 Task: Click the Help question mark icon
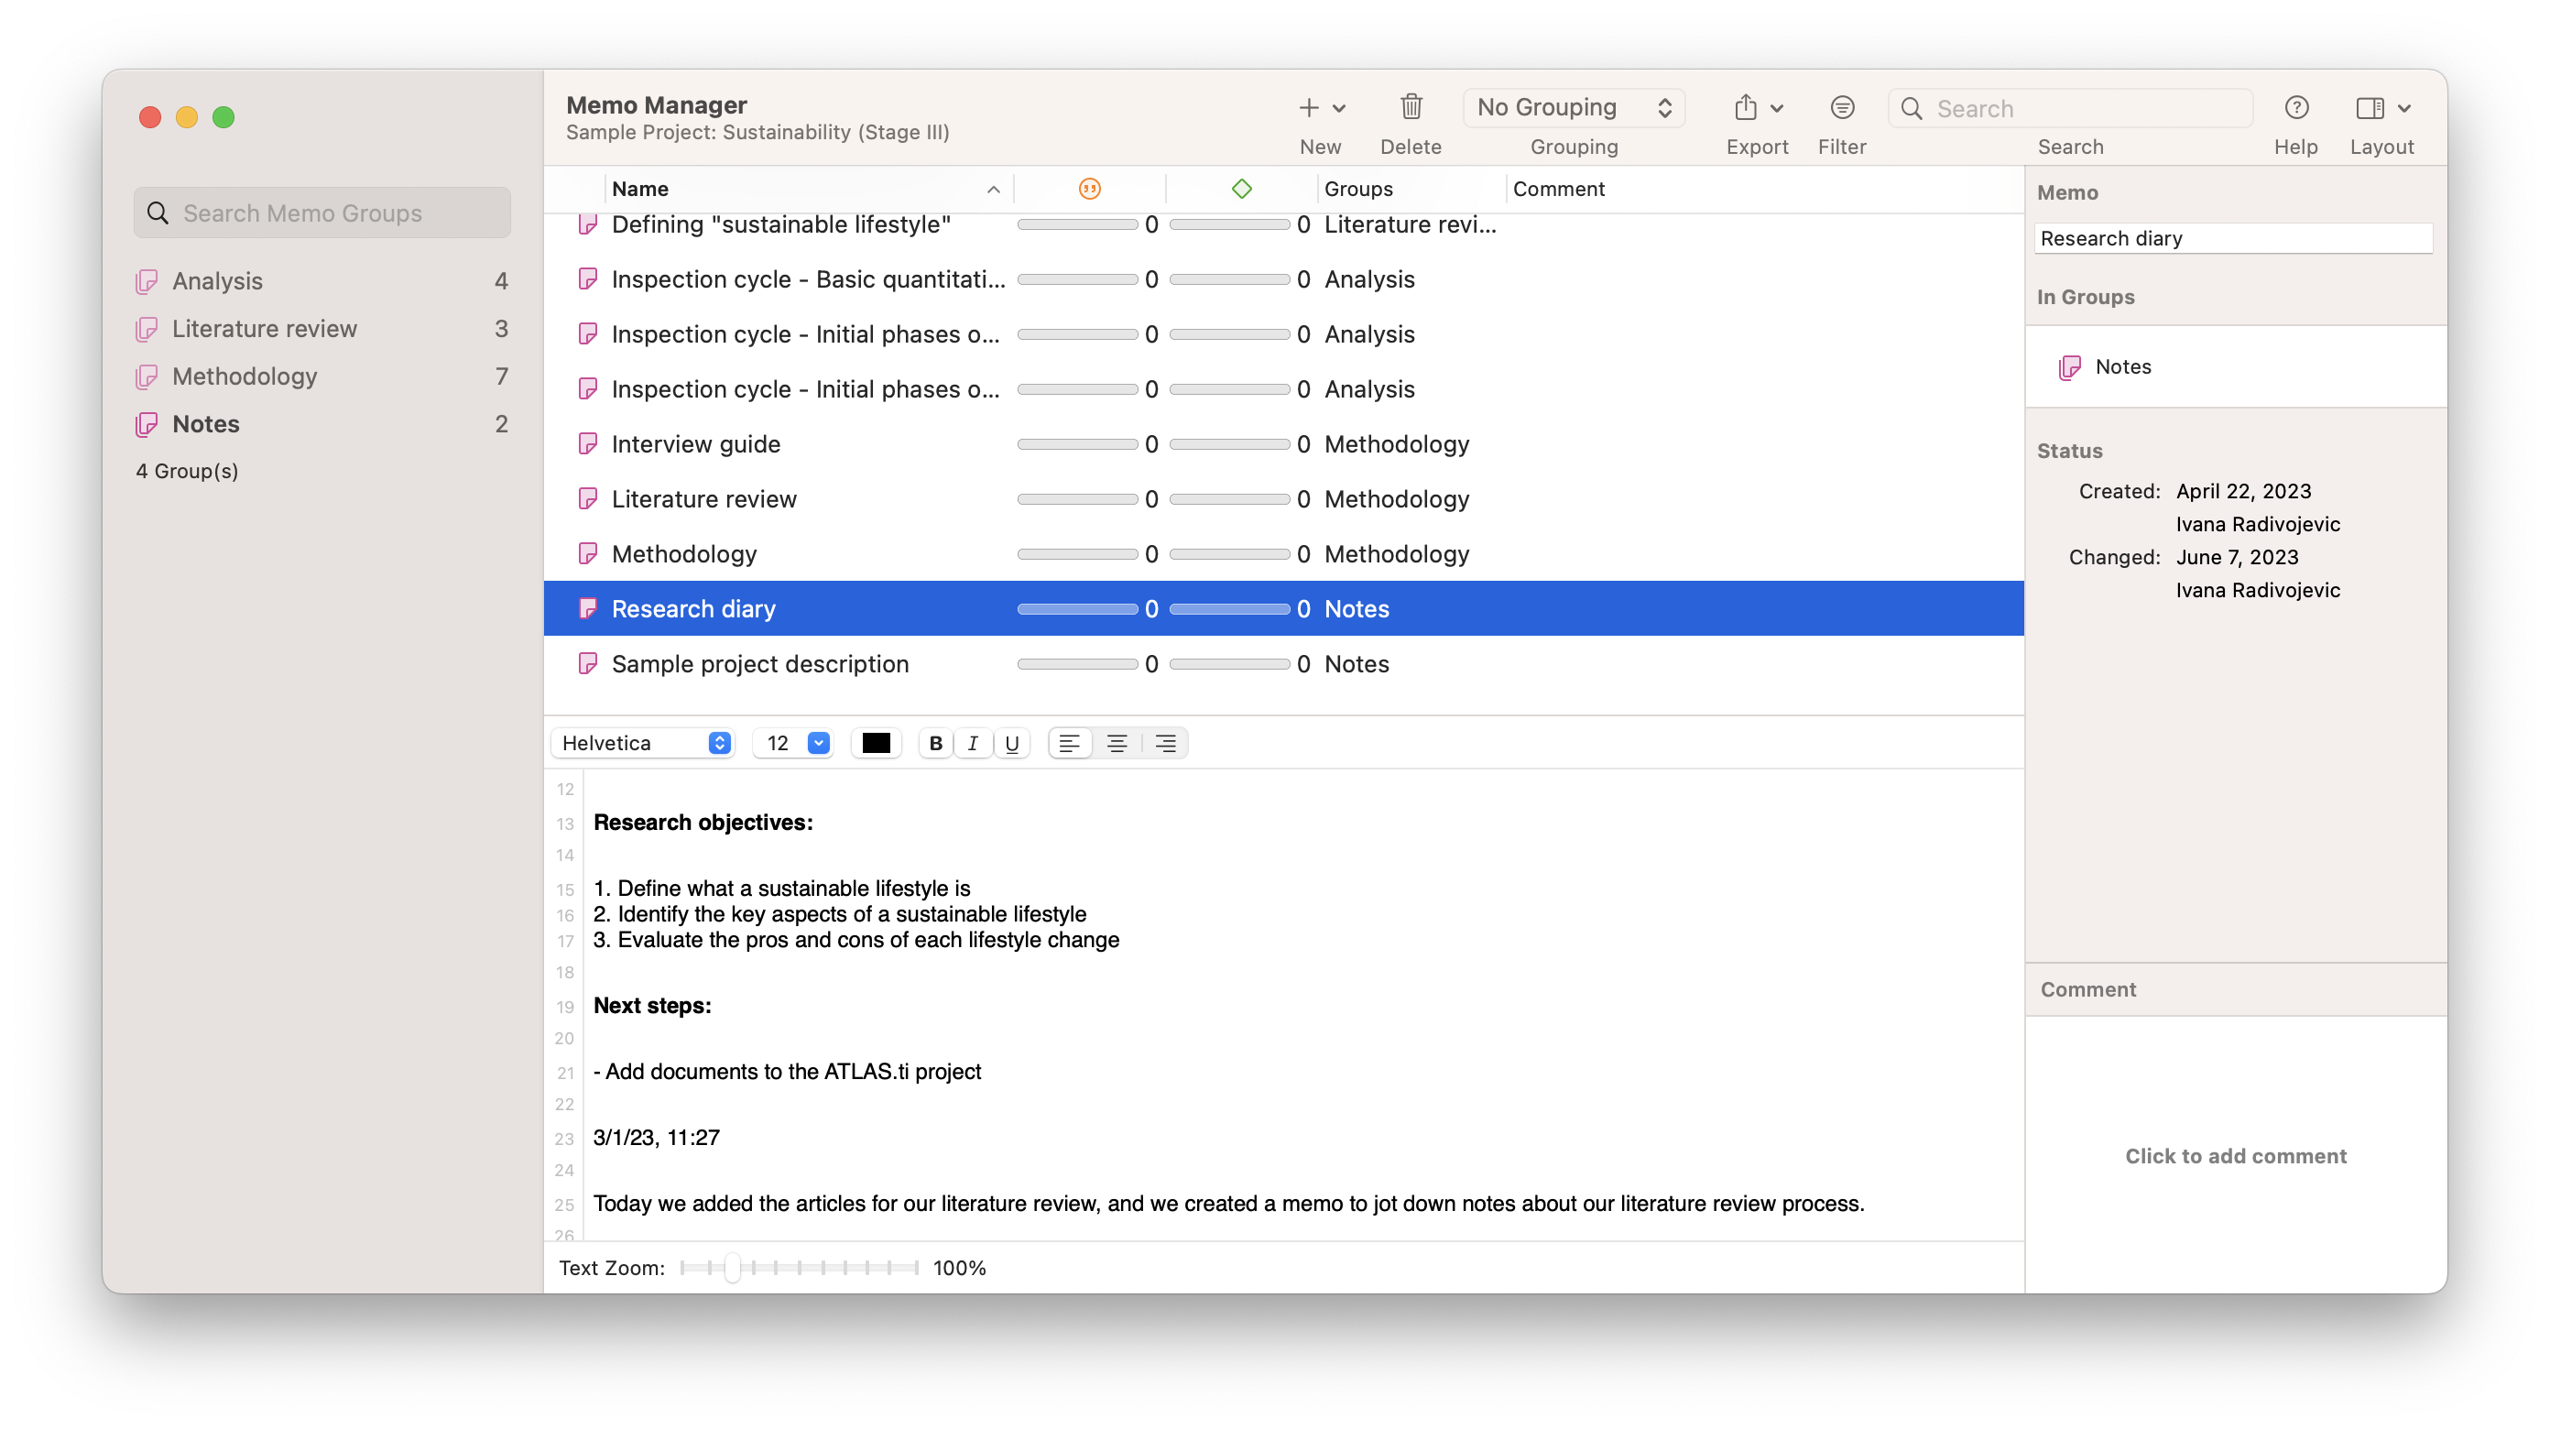(x=2295, y=107)
